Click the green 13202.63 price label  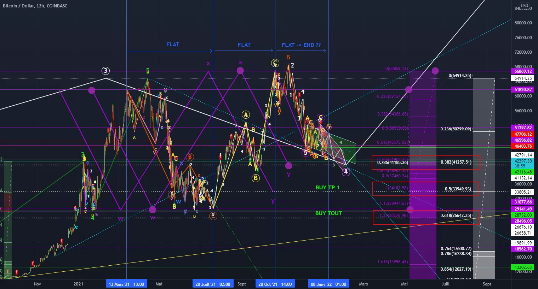523,268
